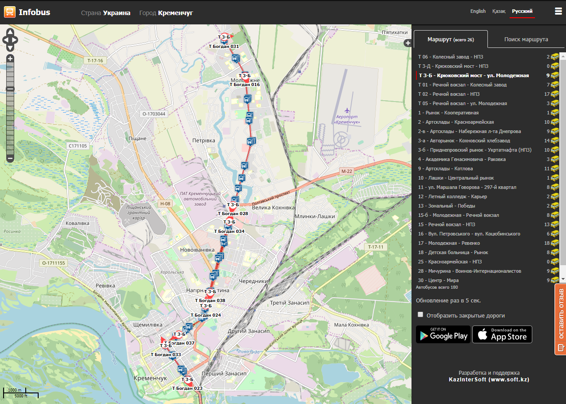566x404 pixels.
Task: Select the Маршрут tab
Action: 450,39
